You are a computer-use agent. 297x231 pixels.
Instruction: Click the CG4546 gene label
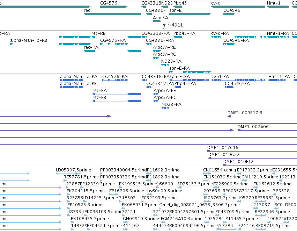tap(232, 10)
